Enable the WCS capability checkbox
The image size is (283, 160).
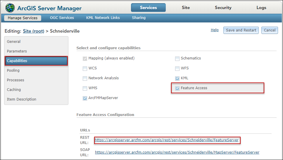coord(85,68)
